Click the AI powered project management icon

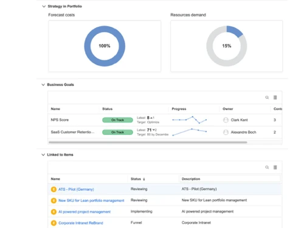(54, 212)
